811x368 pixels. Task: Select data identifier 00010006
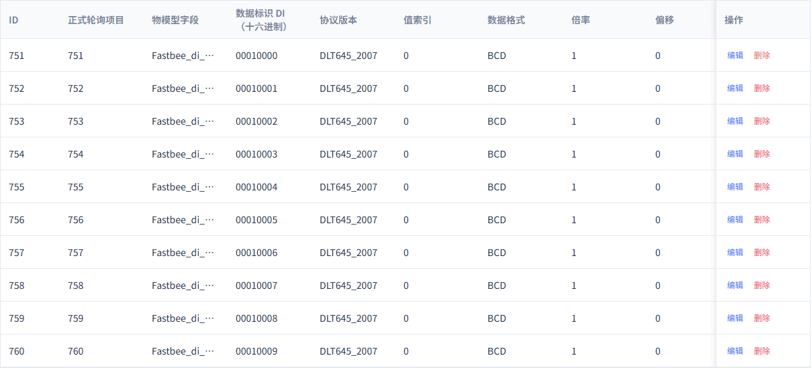coord(256,253)
